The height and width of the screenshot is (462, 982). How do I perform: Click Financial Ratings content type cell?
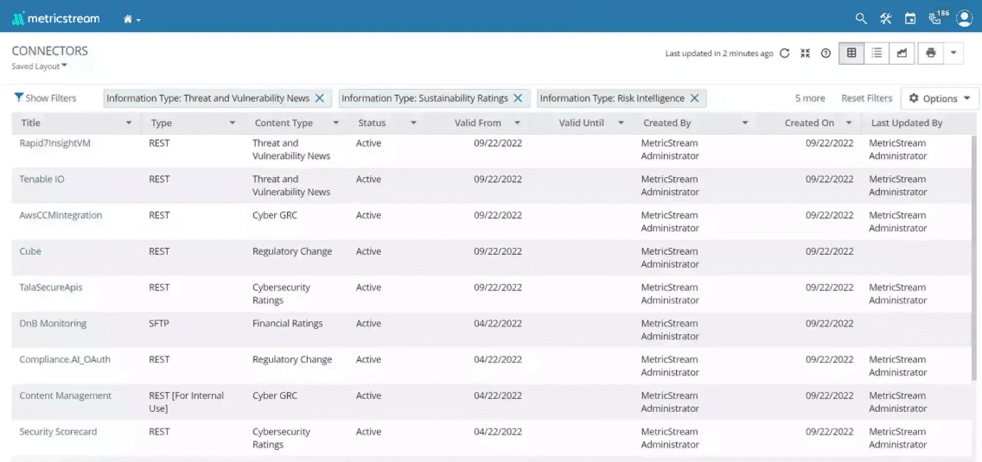coord(288,324)
